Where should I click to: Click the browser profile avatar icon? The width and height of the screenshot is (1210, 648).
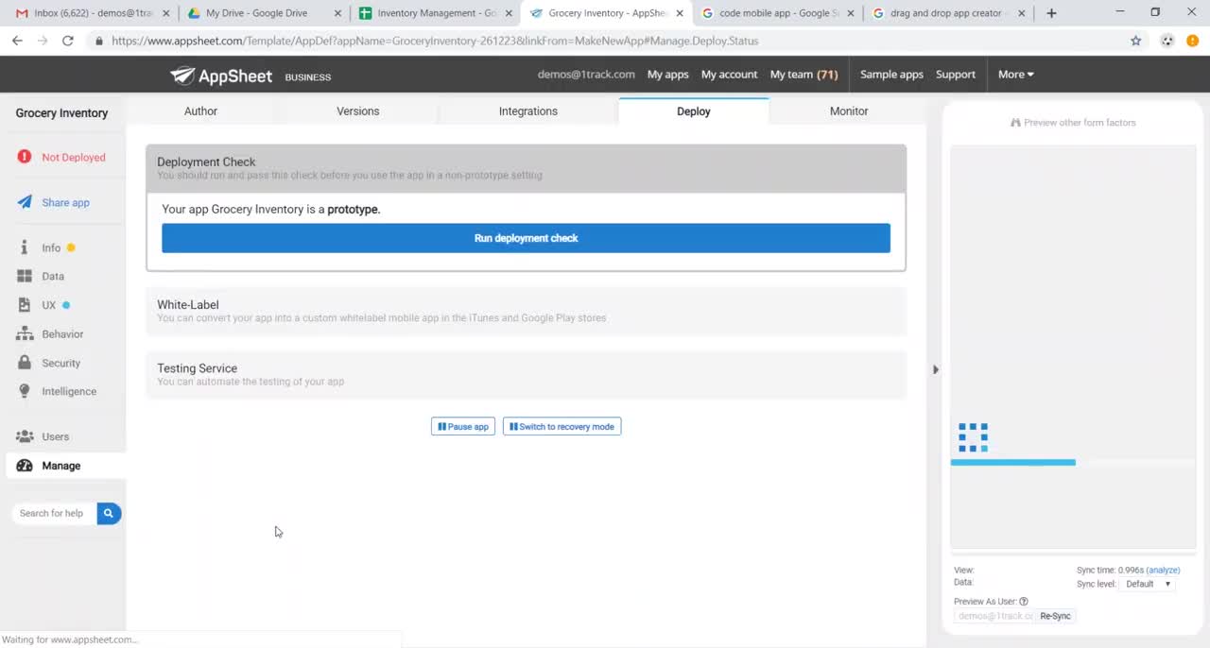1167,41
